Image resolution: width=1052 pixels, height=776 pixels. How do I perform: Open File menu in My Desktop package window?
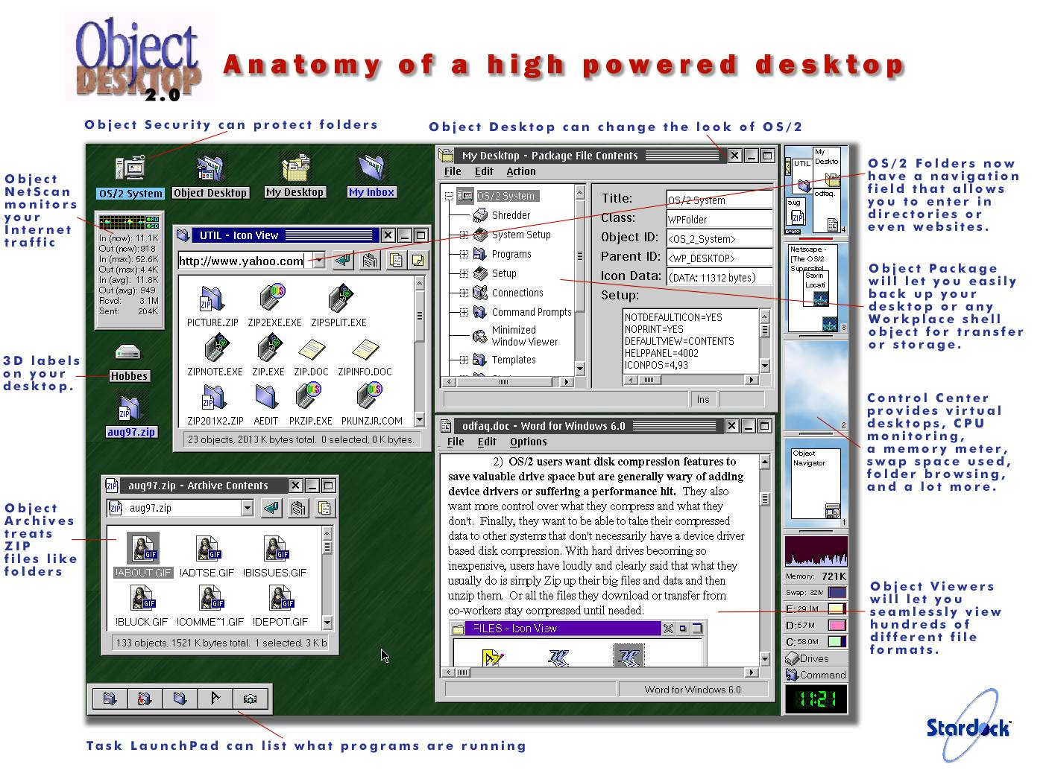pos(453,171)
